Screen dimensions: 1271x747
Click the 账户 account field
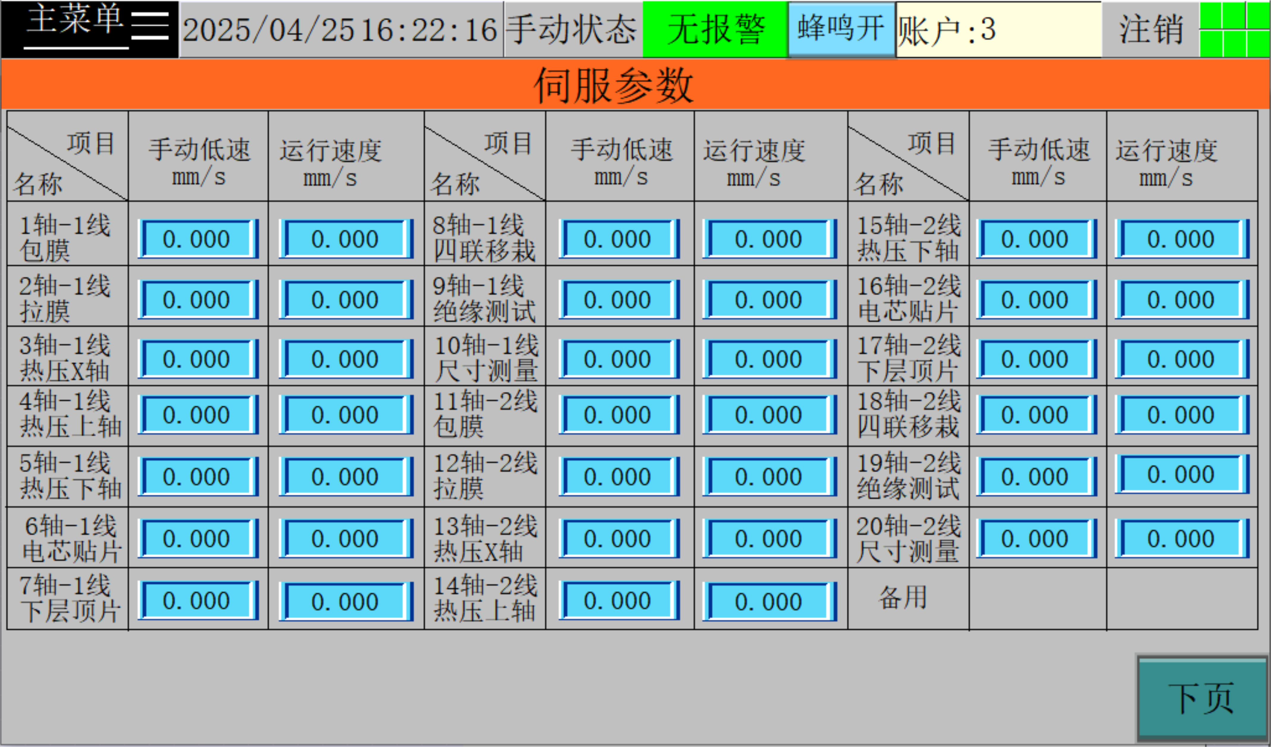(x=998, y=29)
